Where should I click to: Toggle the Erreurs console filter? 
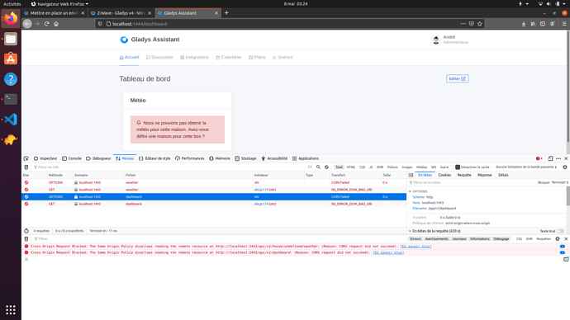click(416, 239)
